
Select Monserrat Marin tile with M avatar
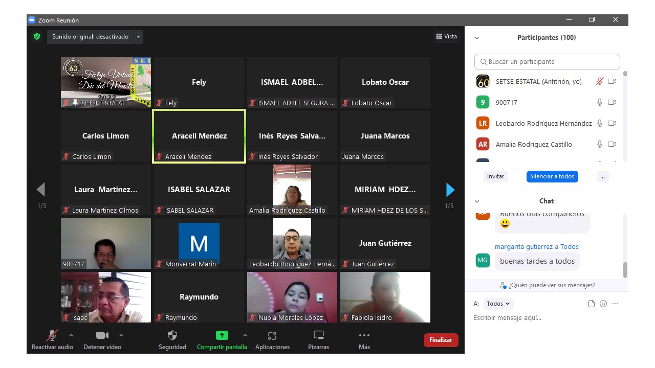point(199,243)
